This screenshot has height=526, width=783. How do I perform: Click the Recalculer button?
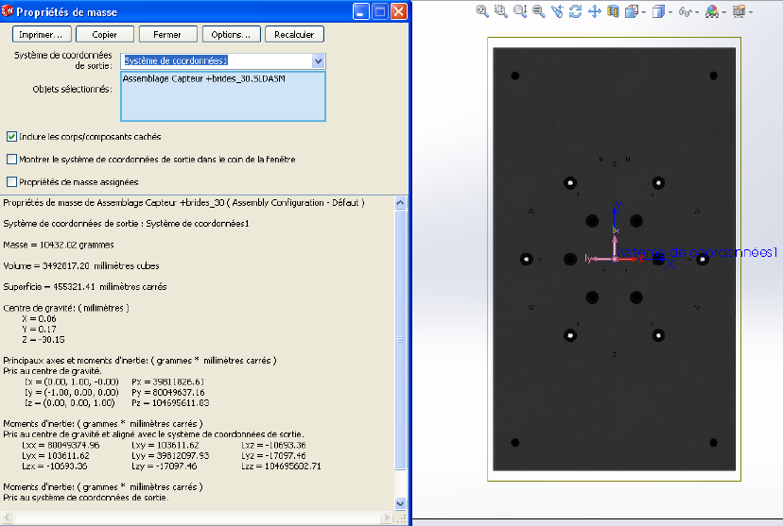point(294,34)
